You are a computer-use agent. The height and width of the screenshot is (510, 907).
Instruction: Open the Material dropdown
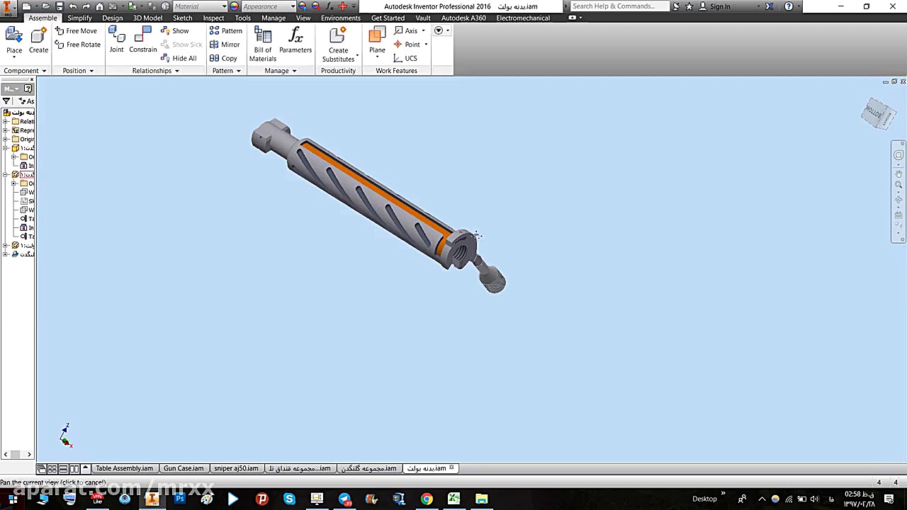pos(200,6)
